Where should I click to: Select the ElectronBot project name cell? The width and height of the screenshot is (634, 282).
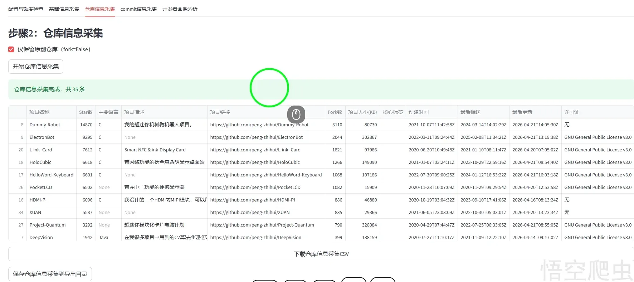42,137
